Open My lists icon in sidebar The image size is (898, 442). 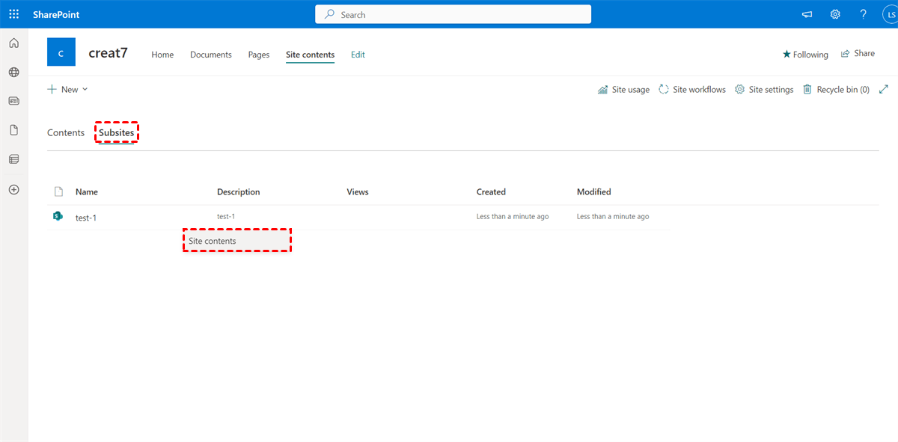[13, 159]
